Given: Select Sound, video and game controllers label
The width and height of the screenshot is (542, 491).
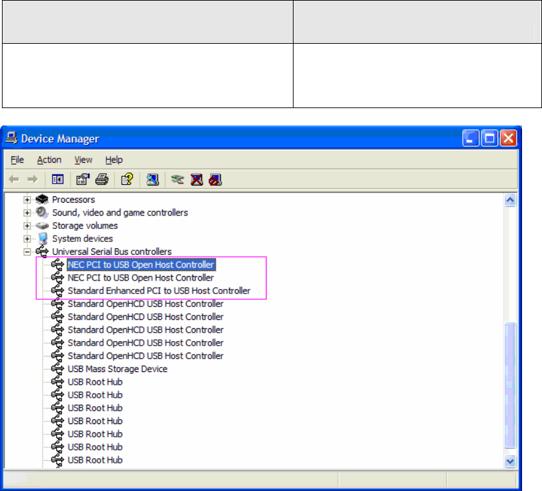Looking at the screenshot, I should point(120,212).
